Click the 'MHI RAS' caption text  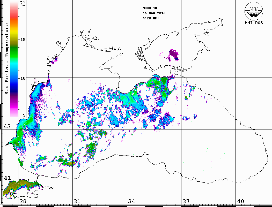tap(254, 23)
